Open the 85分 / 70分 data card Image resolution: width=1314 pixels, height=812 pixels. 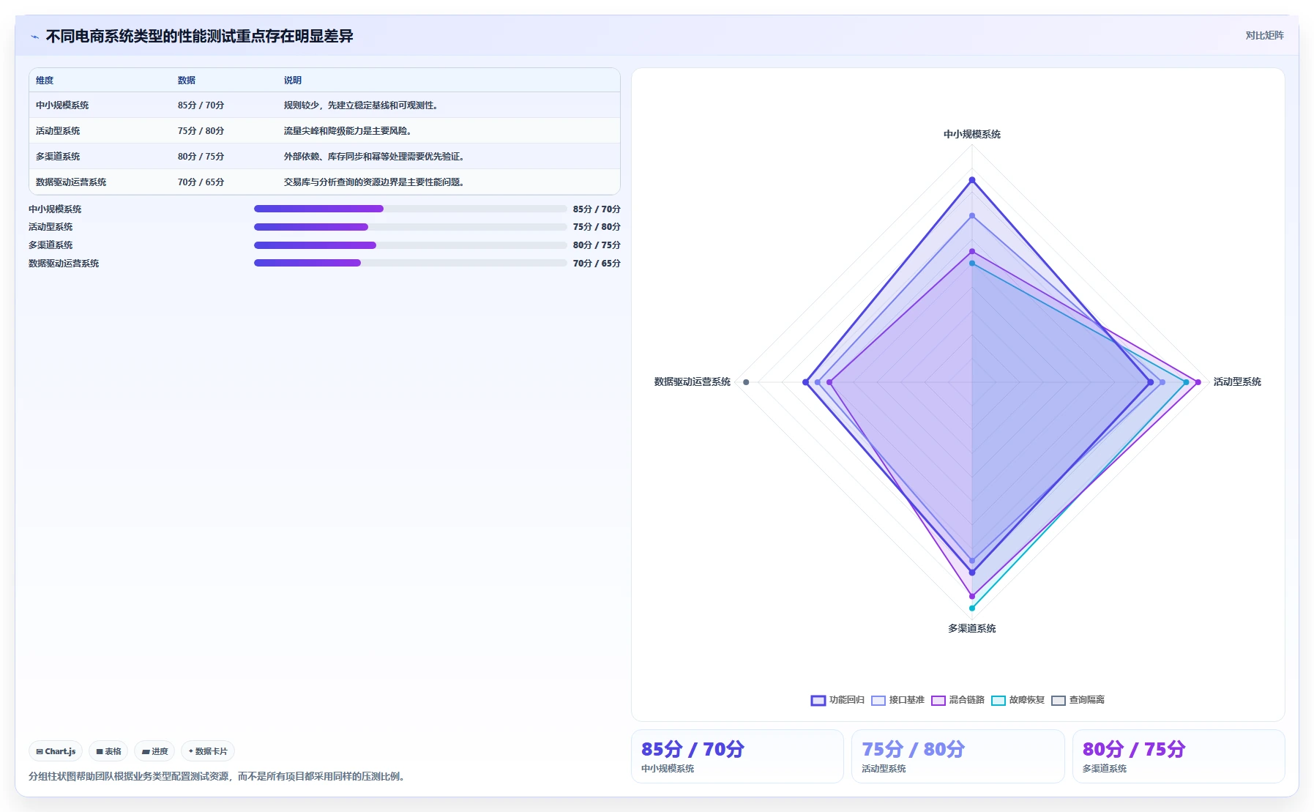coord(737,756)
